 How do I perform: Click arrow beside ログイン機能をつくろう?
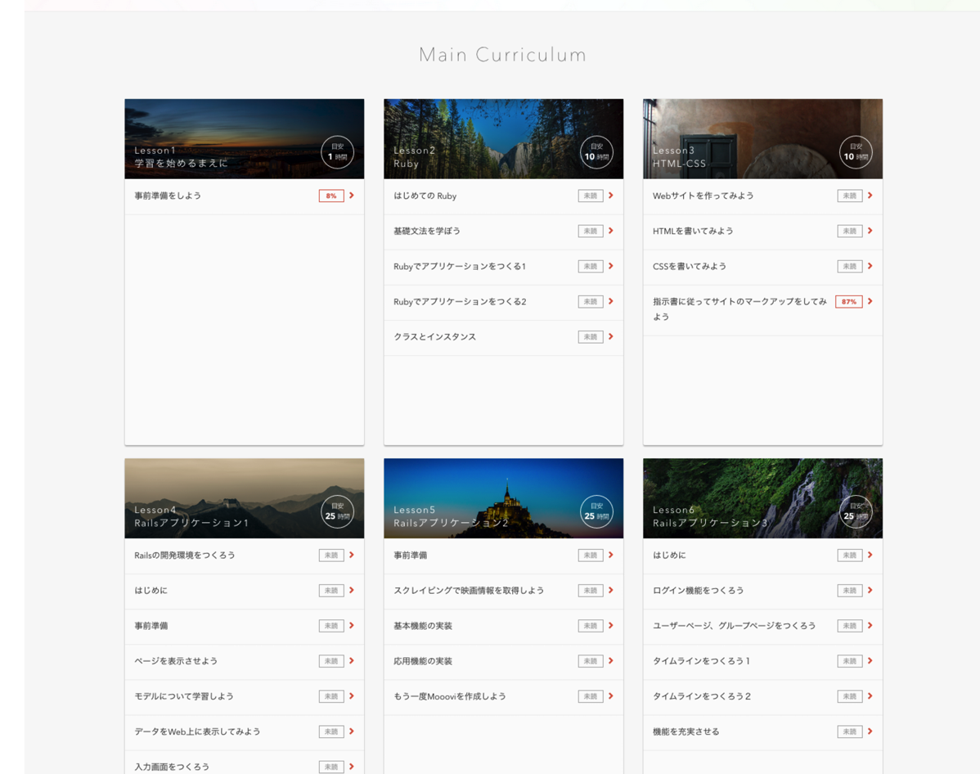pos(870,590)
